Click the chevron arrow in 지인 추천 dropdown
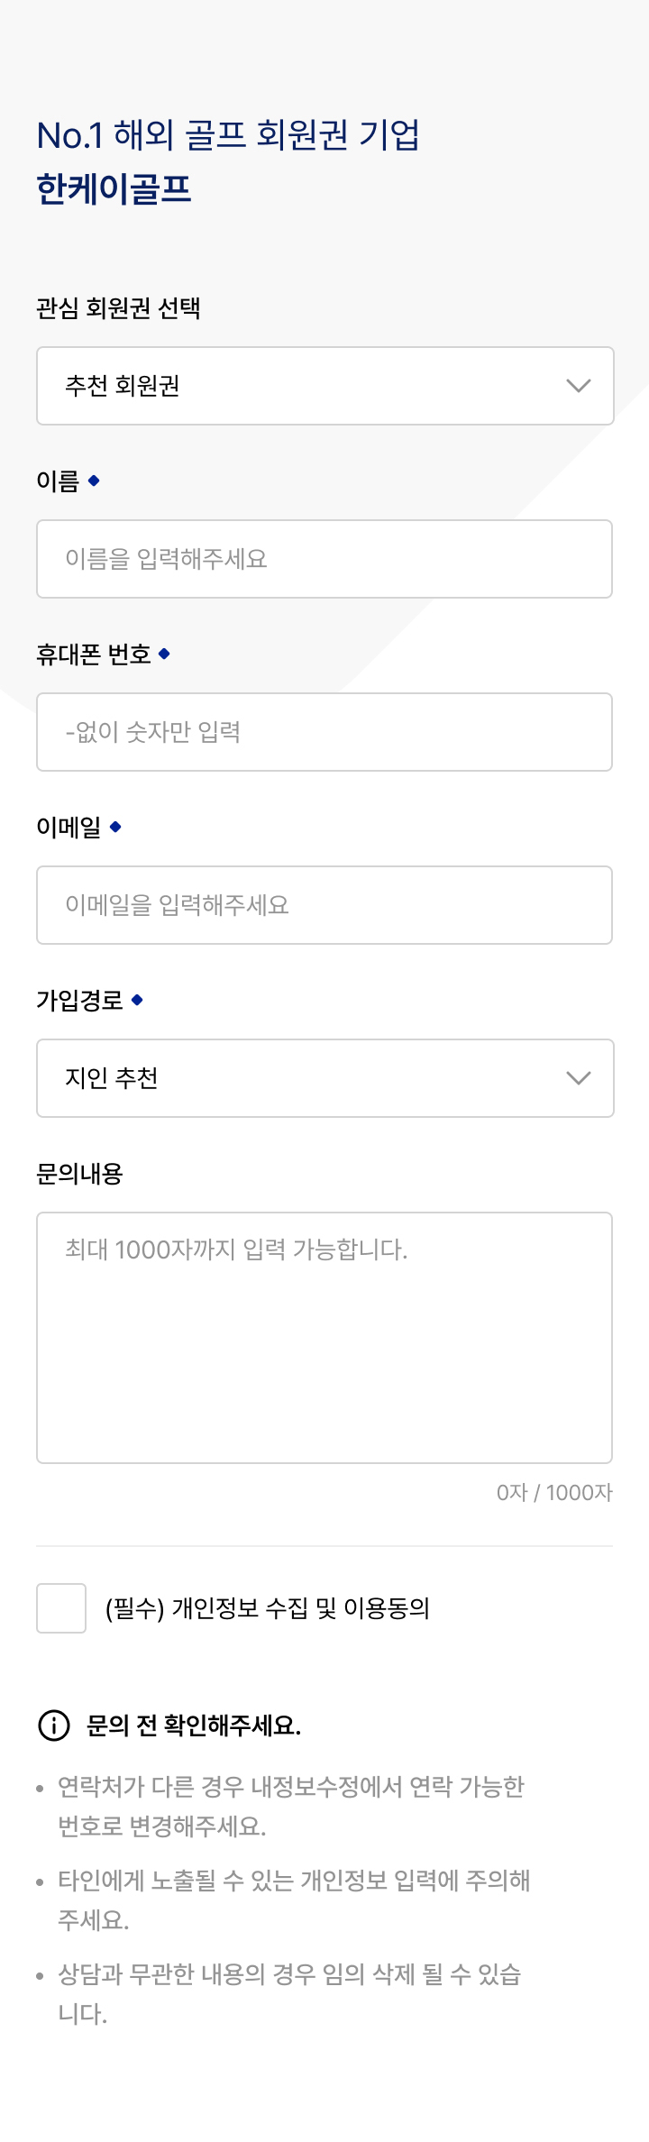649x2142 pixels. (578, 1078)
